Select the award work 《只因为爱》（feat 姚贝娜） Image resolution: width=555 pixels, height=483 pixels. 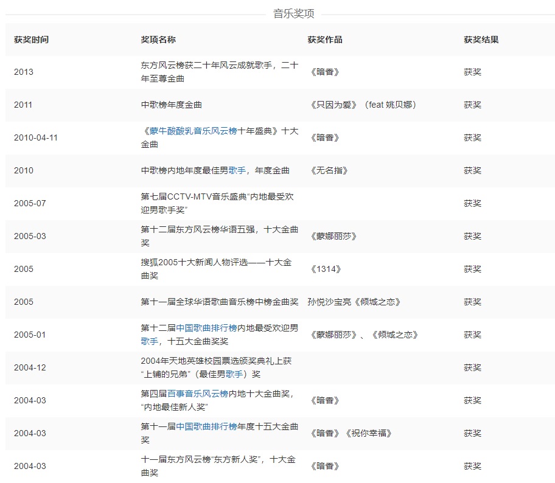pos(361,105)
